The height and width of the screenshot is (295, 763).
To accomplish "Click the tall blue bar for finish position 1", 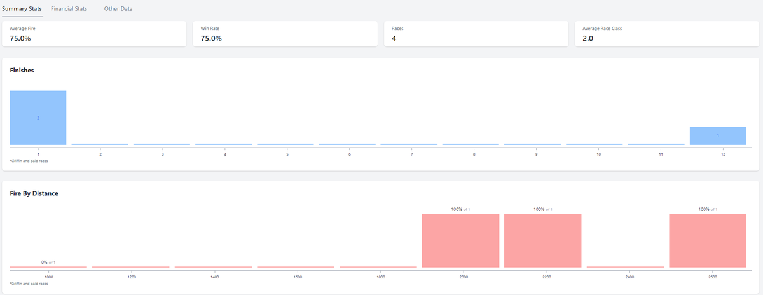I will tap(38, 118).
